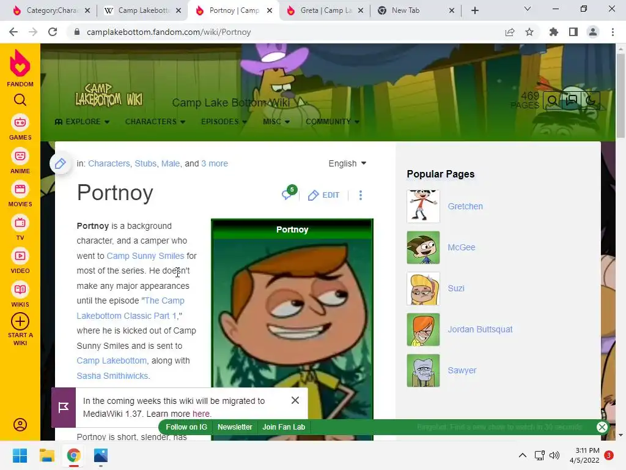Expand the Characters menu
This screenshot has width=626, height=470.
155,122
